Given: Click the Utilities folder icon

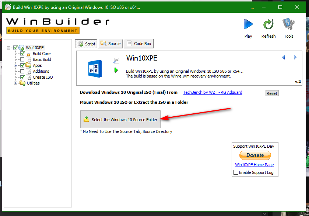Looking at the screenshot, I should [x=22, y=83].
